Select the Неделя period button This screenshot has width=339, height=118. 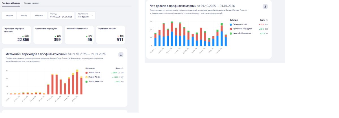pos(9,15)
